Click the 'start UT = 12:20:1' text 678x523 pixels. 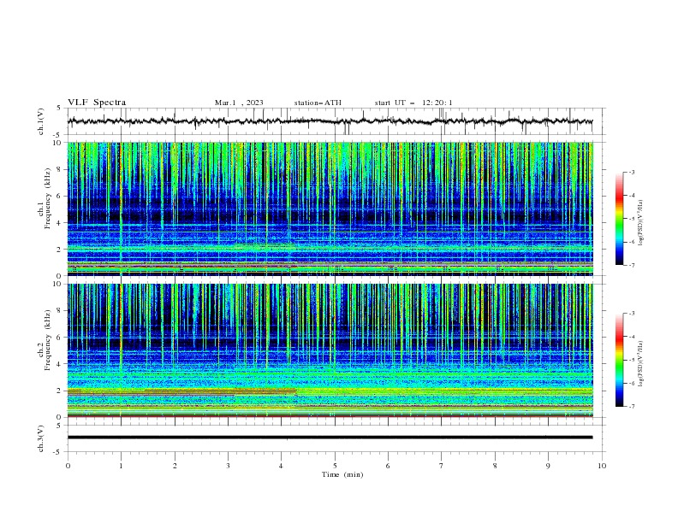[413, 103]
